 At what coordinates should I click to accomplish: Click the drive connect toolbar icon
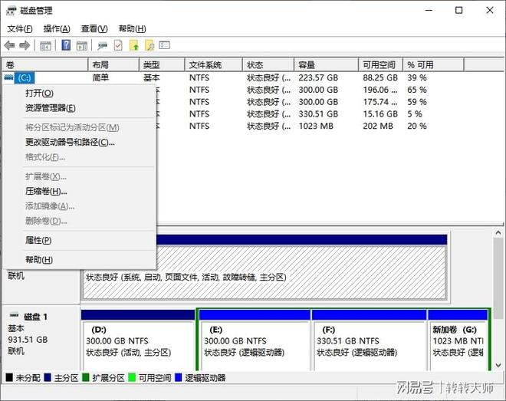pyautogui.click(x=102, y=46)
